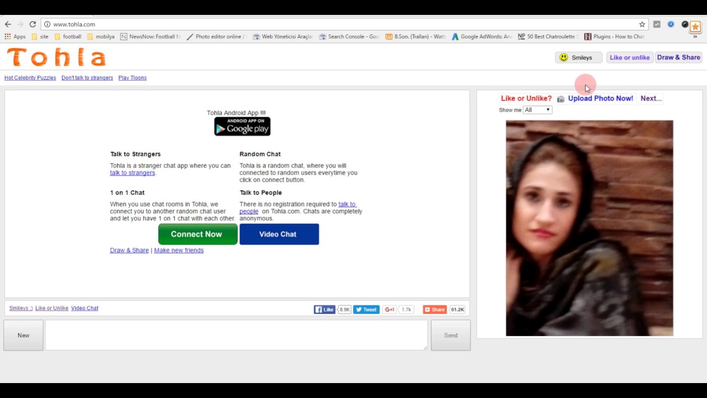The image size is (707, 398).
Task: Click the 'Talk to Strangers' heading text
Action: [135, 154]
